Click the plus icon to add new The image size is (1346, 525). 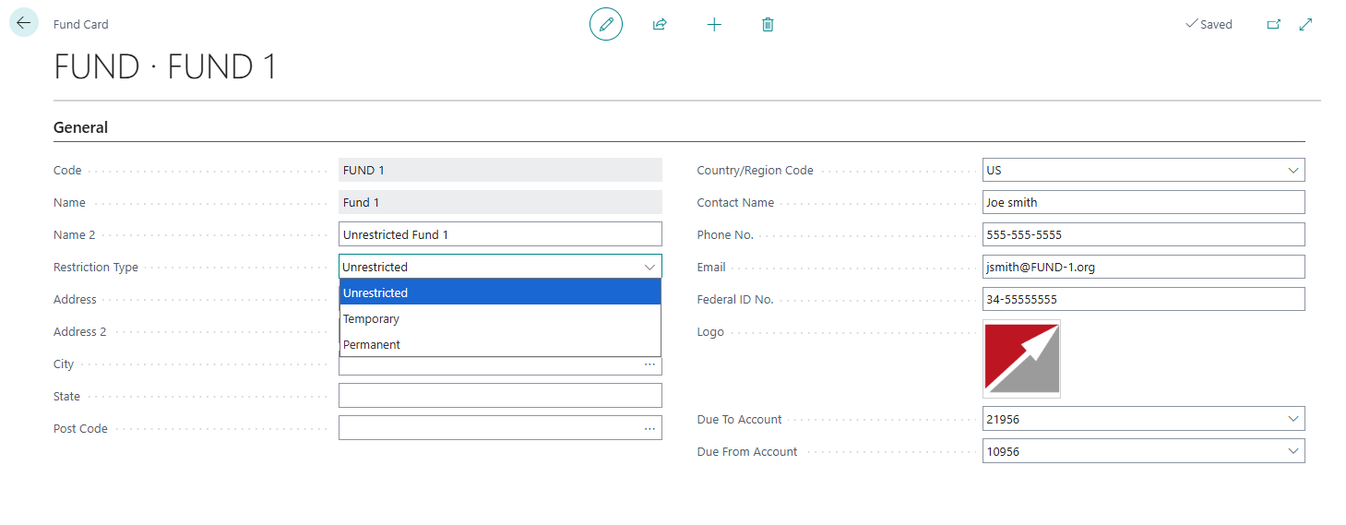point(714,24)
